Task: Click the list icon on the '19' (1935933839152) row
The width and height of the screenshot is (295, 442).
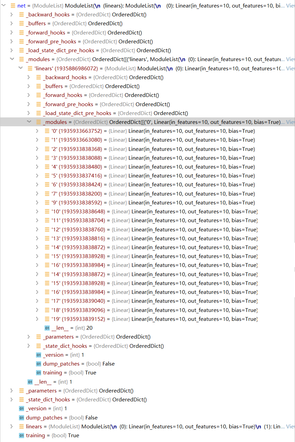Action: click(47, 319)
